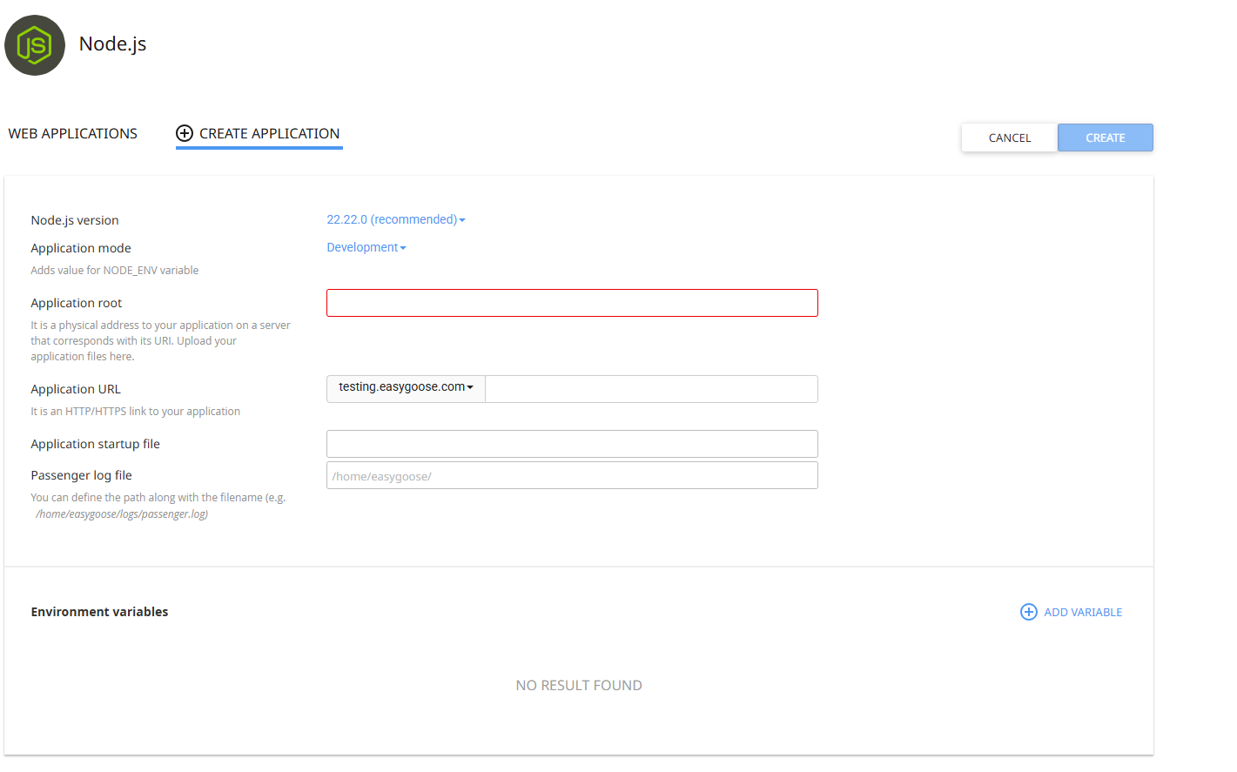Select the 22.22.0 recommended version link
Image resolution: width=1237 pixels, height=772 pixels.
pos(391,219)
